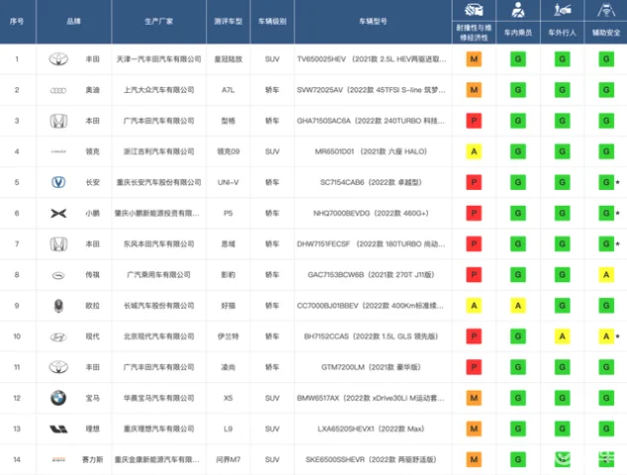
Task: Click the 天津一汽丰田汽车有限公司 manufacturer cell
Action: (158, 59)
